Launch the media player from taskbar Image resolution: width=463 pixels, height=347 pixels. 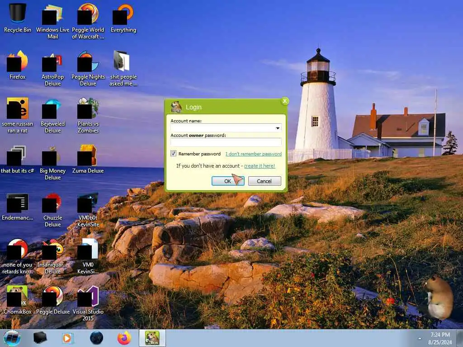(68, 338)
